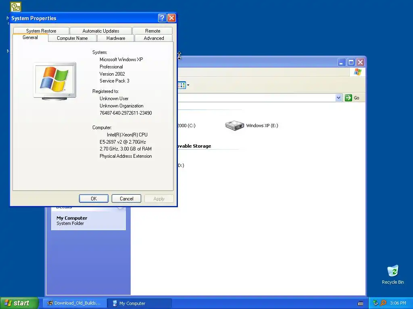The height and width of the screenshot is (309, 413).
Task: Activate the My Computer taskbar button
Action: click(140, 303)
